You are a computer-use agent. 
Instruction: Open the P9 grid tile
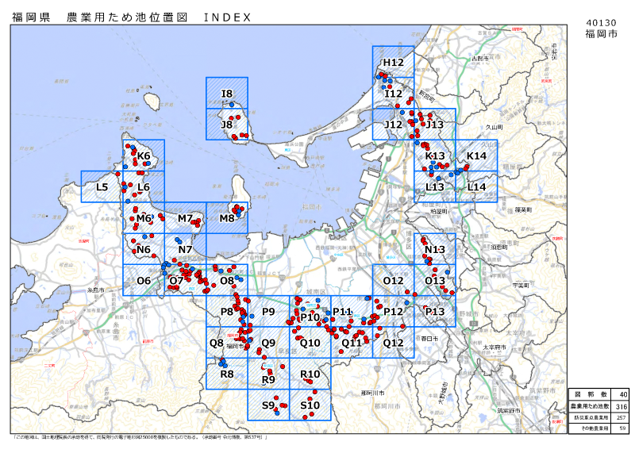[268, 311]
